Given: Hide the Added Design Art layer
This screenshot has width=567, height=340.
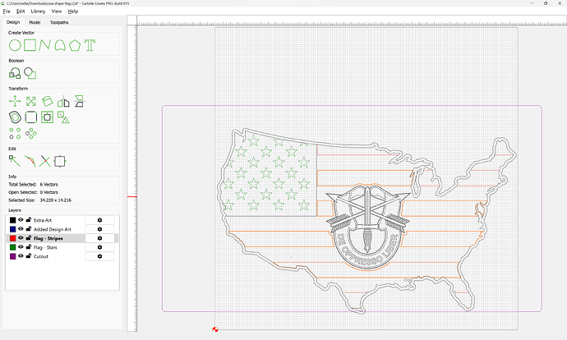Looking at the screenshot, I should tap(21, 228).
